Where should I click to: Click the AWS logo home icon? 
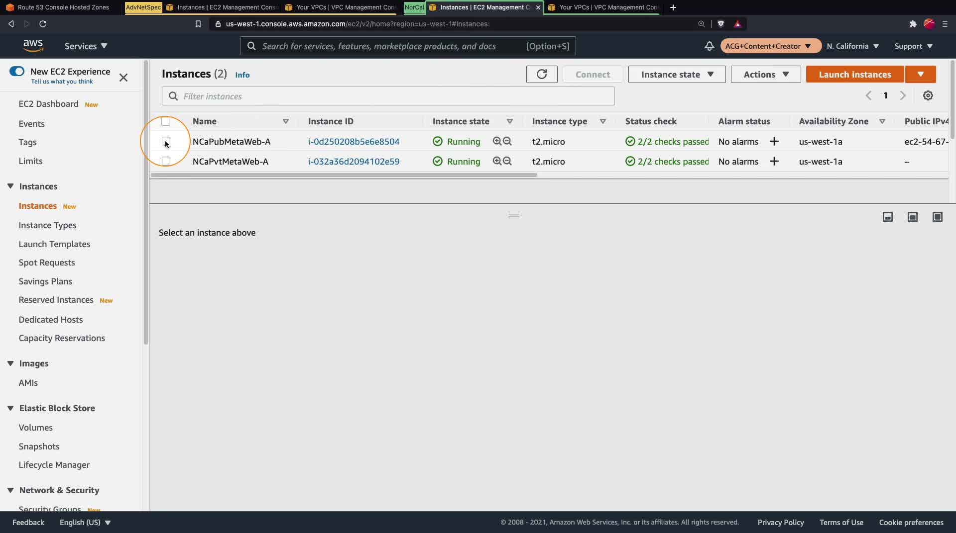(x=33, y=46)
